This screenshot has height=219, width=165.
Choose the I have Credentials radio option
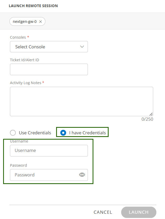[63, 133]
